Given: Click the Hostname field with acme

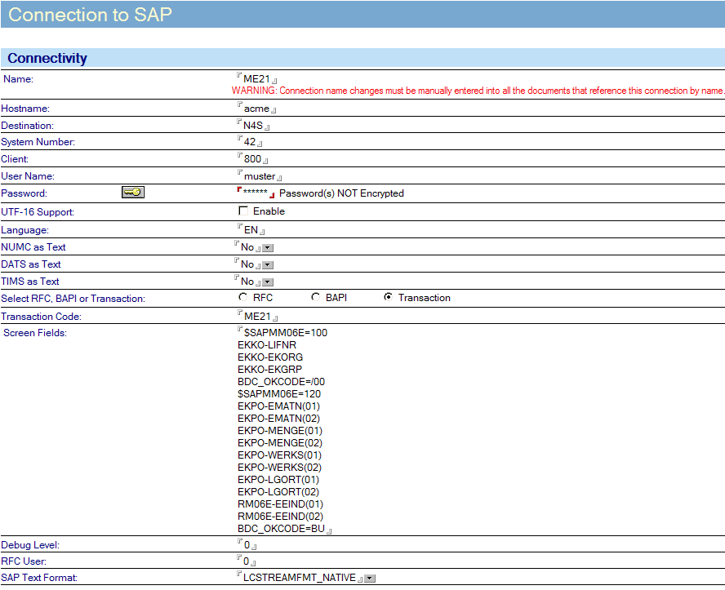Looking at the screenshot, I should [x=256, y=109].
